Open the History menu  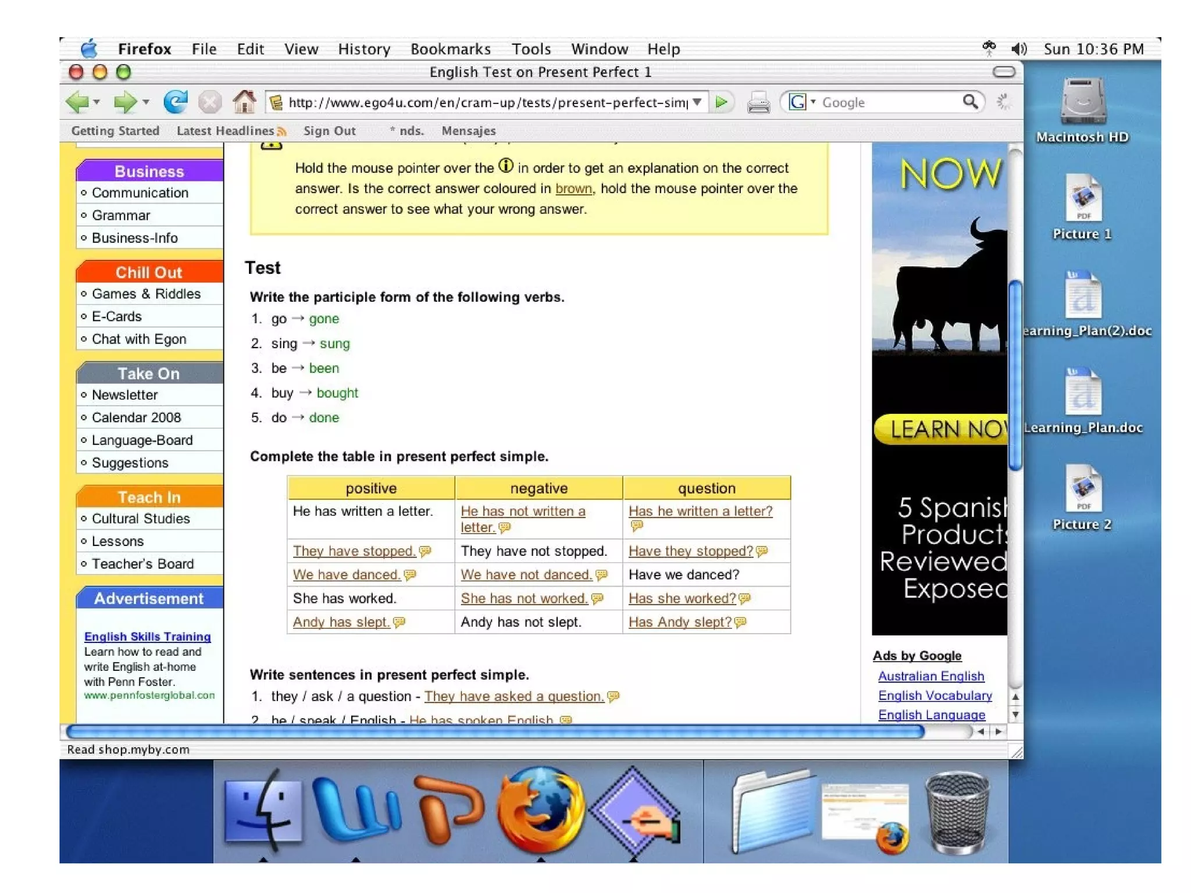point(364,49)
